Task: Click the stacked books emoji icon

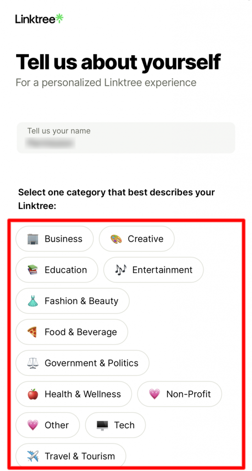Action: click(x=33, y=270)
